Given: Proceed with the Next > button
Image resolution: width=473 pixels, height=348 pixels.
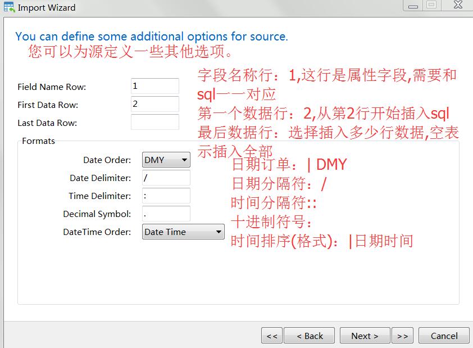Looking at the screenshot, I should pyautogui.click(x=365, y=336).
